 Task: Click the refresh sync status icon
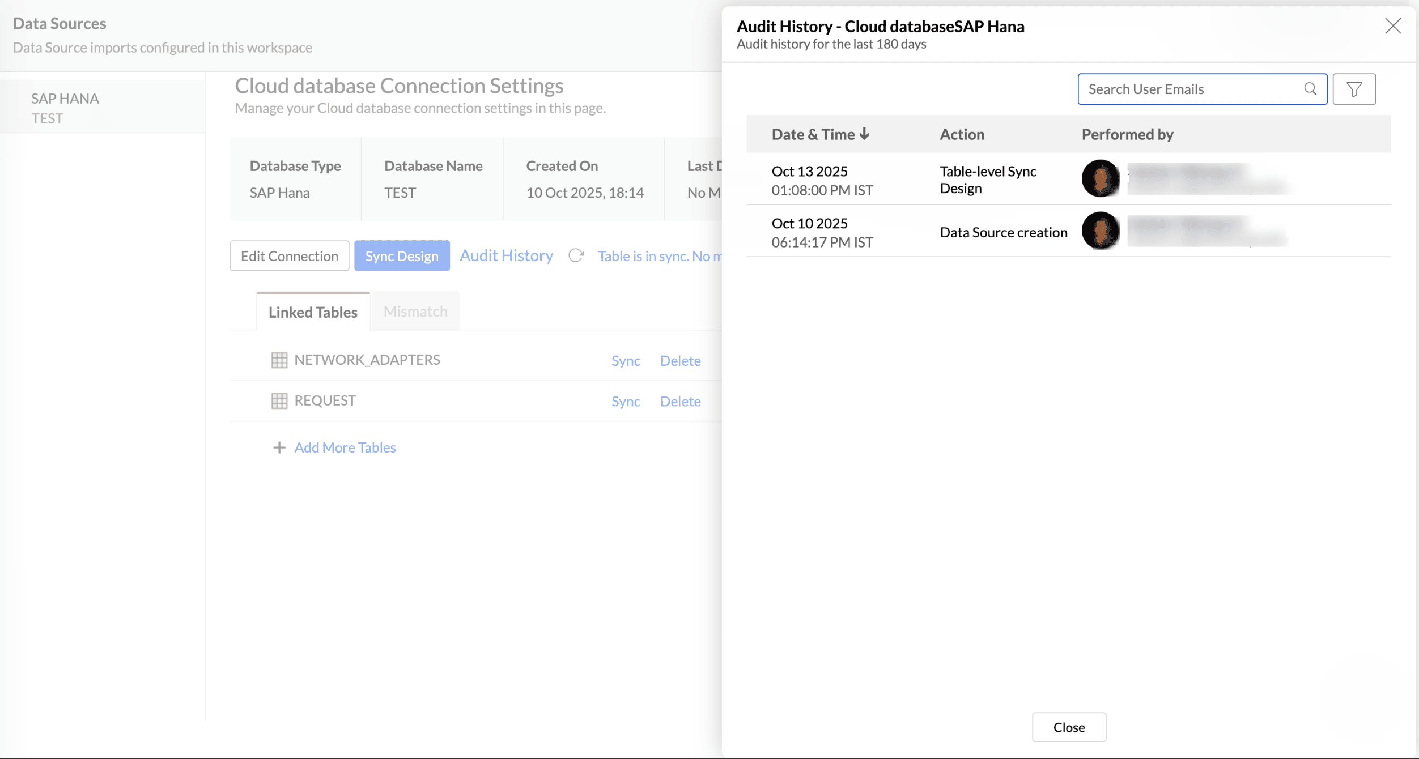576,256
